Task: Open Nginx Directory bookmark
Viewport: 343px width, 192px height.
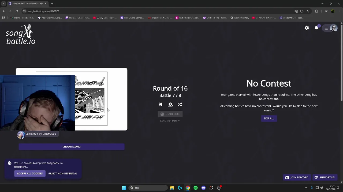Action: [240, 18]
